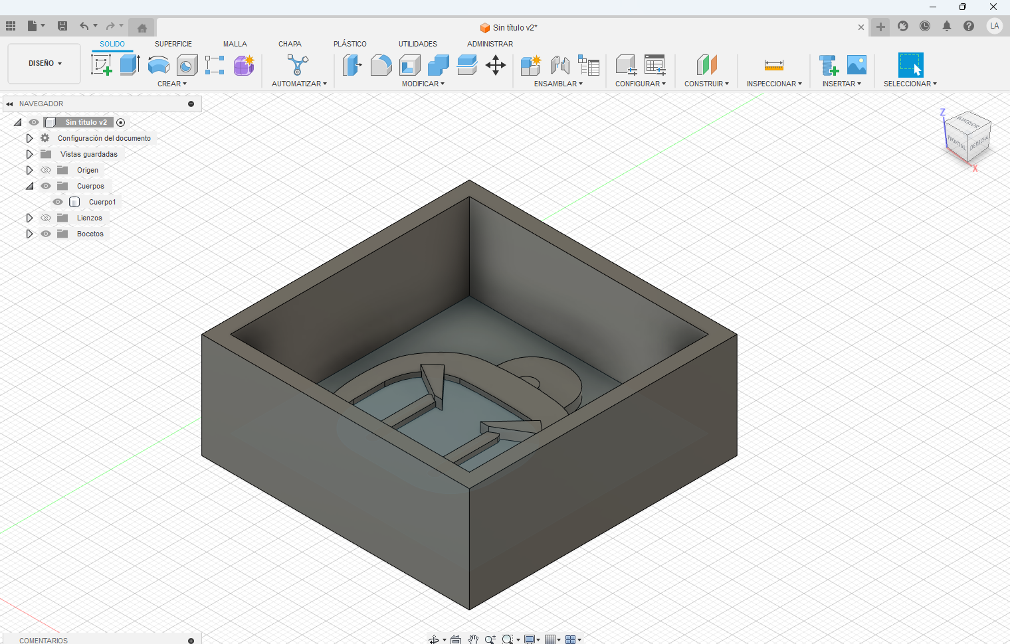Switch to the PLÁSTICO tab
1010x644 pixels.
tap(350, 44)
